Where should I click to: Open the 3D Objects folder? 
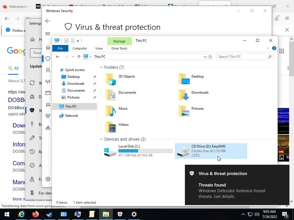tap(120, 79)
